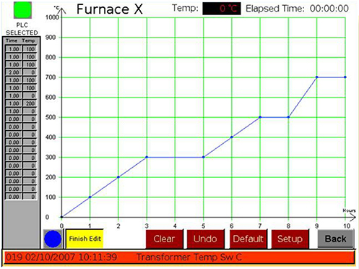Click the blue circle button beside Finish Edit
359x269 pixels.
click(x=53, y=239)
